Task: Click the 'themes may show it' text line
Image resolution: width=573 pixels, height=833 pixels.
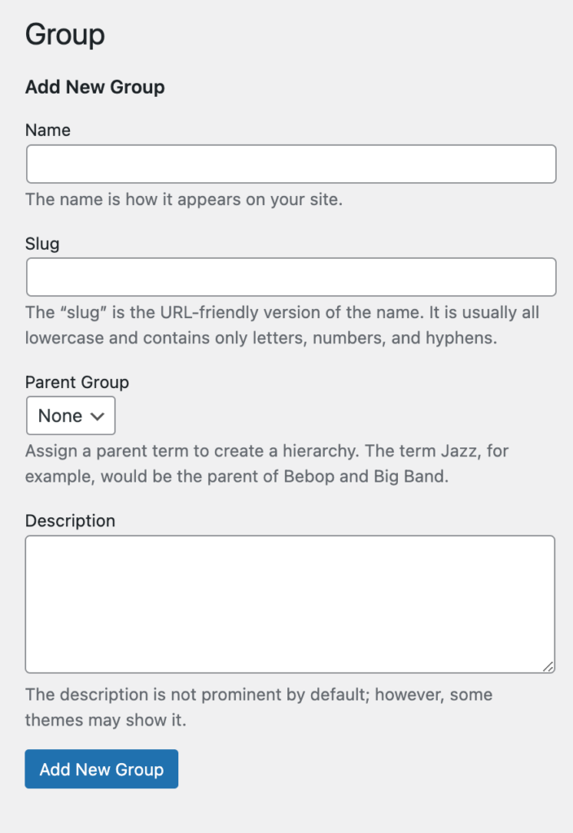Action: 106,721
